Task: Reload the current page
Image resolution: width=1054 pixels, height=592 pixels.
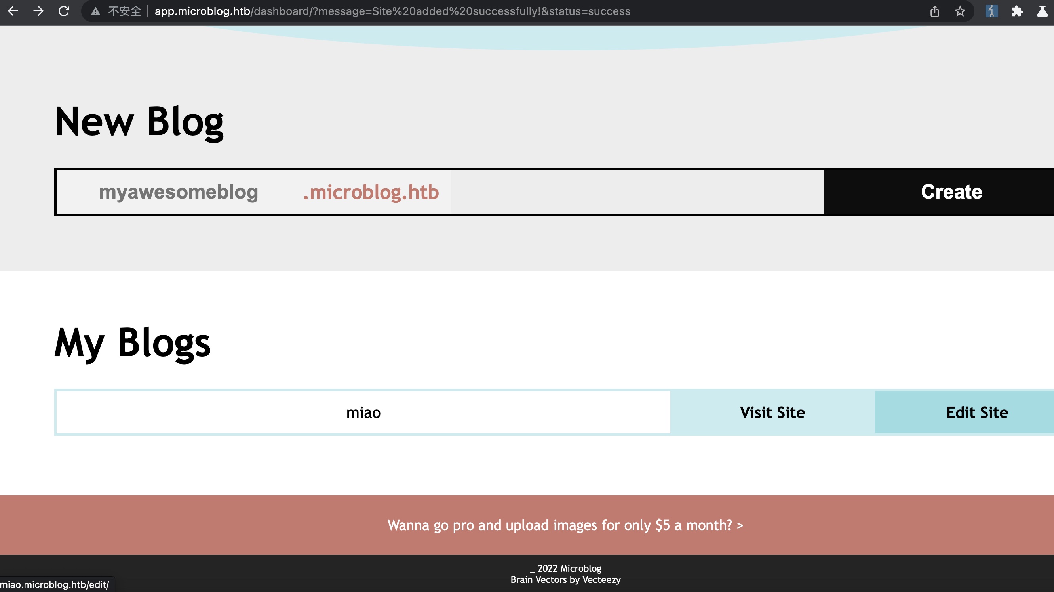Action: [x=64, y=11]
